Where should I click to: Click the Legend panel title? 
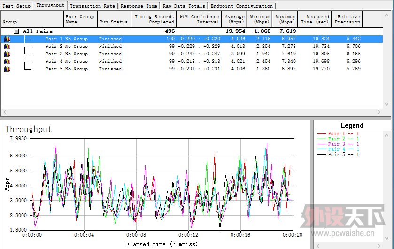coord(352,125)
